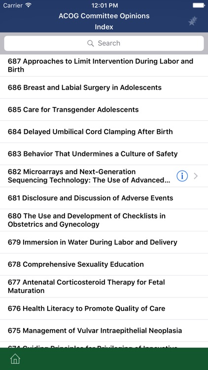208x370 pixels.
Task: Tap the info icon on opinion 682
Action: 182,176
